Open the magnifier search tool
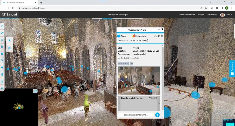Screen dimensions: 235x126 pos(2,61)
